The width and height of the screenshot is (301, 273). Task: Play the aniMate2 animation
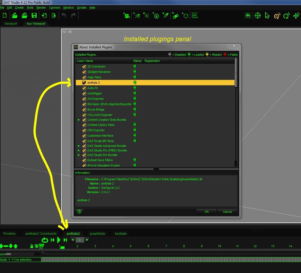[x=59, y=240]
